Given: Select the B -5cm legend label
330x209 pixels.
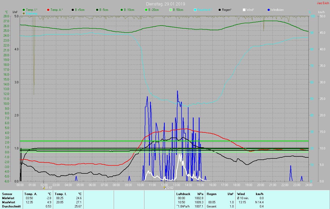Looking at the screenshot, I should [x=103, y=10].
